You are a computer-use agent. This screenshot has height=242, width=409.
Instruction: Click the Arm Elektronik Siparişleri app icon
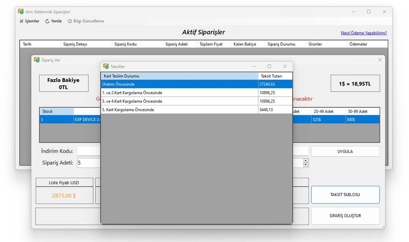tap(21, 12)
